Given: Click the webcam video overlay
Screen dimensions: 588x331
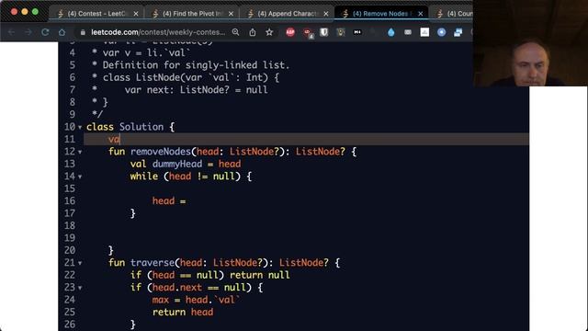Looking at the screenshot, I should (x=530, y=43).
